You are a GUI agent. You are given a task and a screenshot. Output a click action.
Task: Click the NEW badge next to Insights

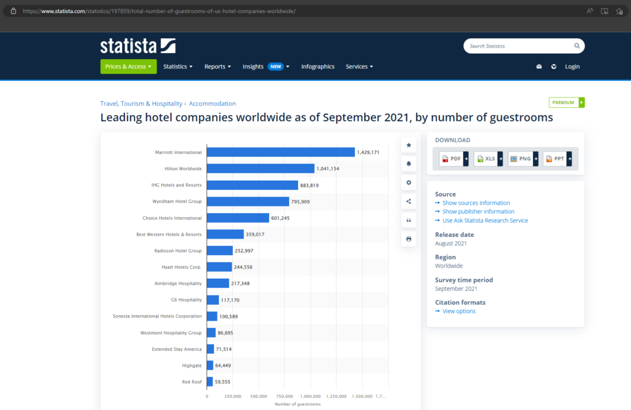pyautogui.click(x=275, y=67)
